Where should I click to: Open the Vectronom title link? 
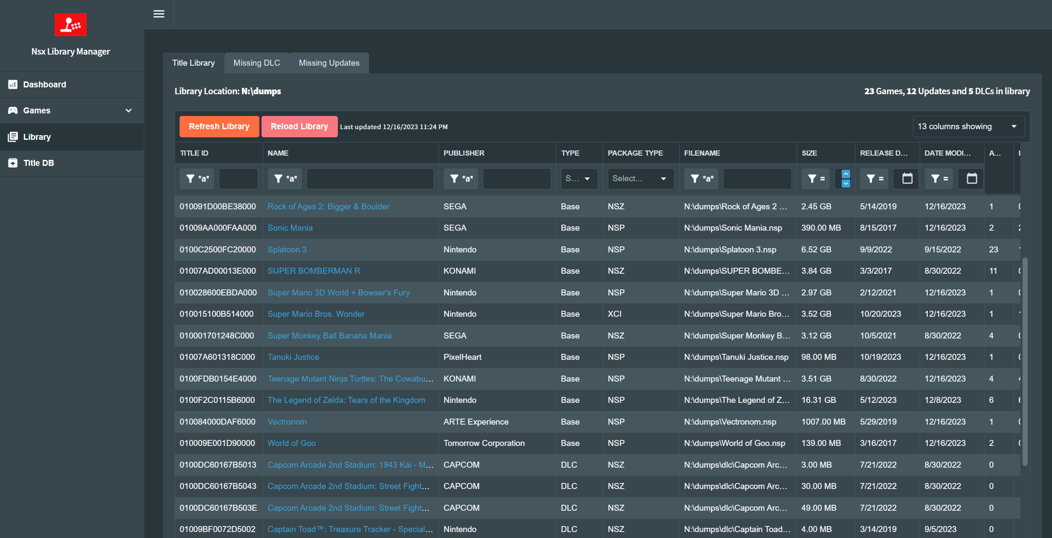pyautogui.click(x=287, y=422)
